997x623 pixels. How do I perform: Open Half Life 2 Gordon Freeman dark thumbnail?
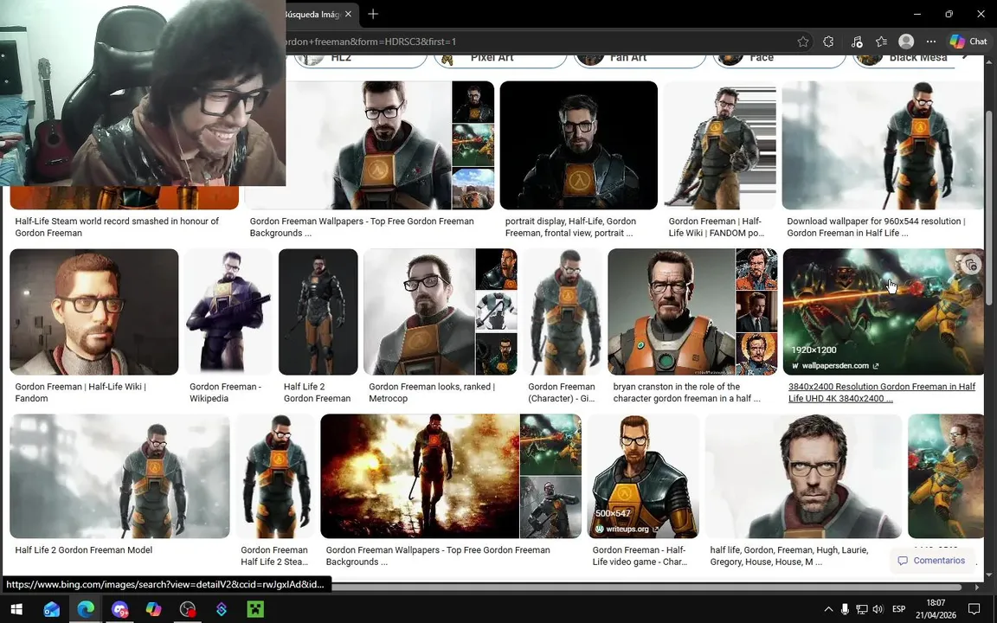tap(318, 311)
